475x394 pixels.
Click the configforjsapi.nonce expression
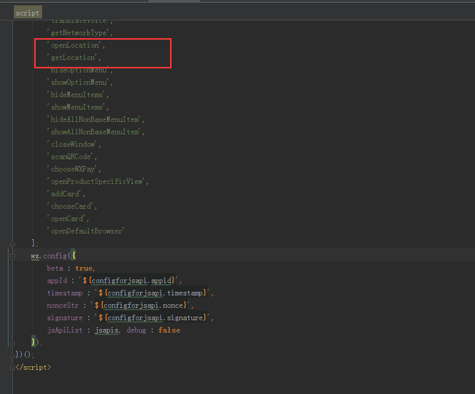(143, 306)
